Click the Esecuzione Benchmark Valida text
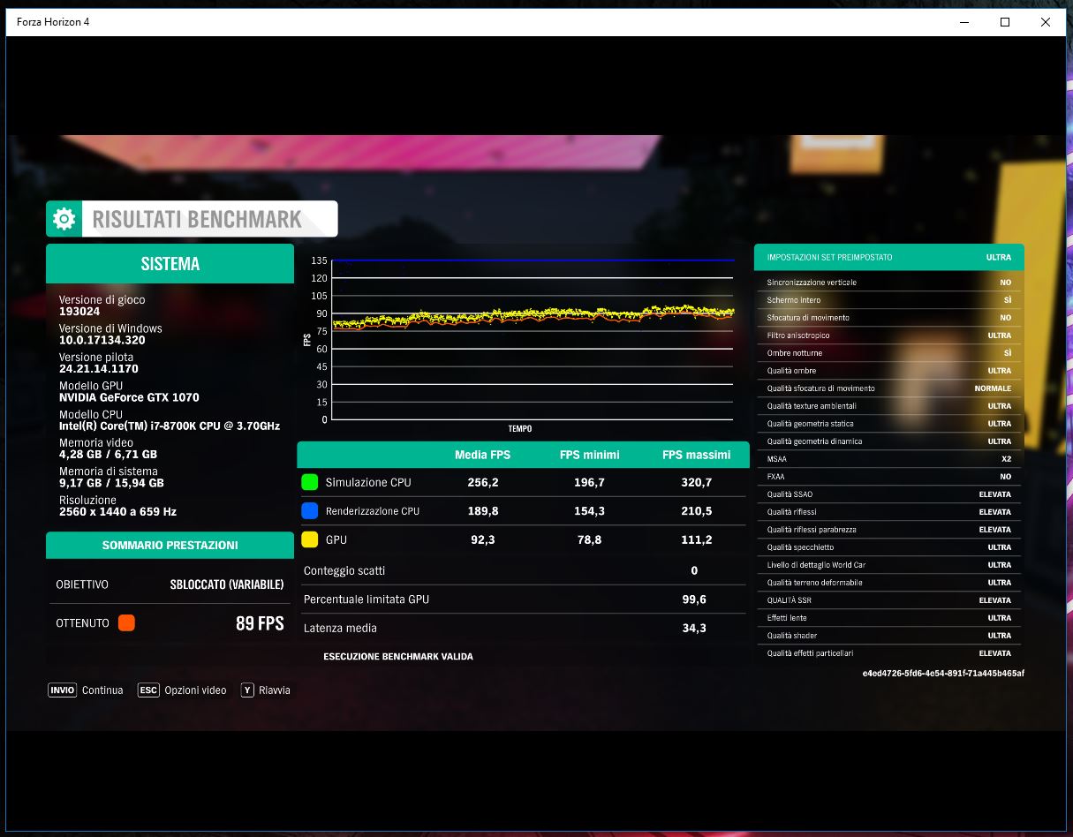 click(x=398, y=657)
